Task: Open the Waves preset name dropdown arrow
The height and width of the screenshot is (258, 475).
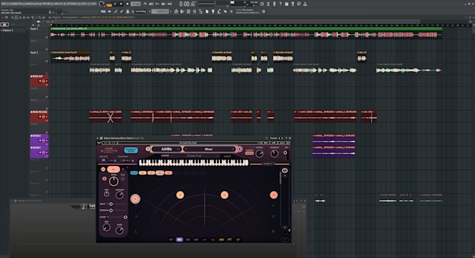Action: coord(260,143)
